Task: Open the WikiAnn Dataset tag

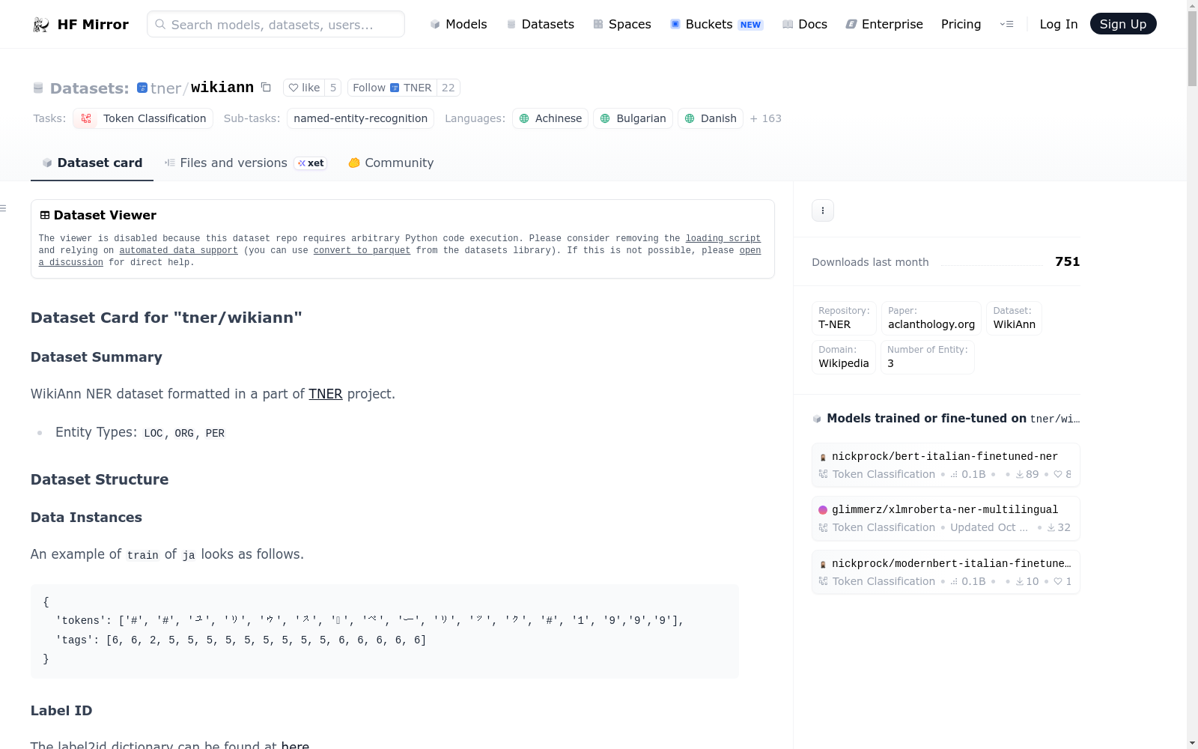Action: click(1015, 318)
